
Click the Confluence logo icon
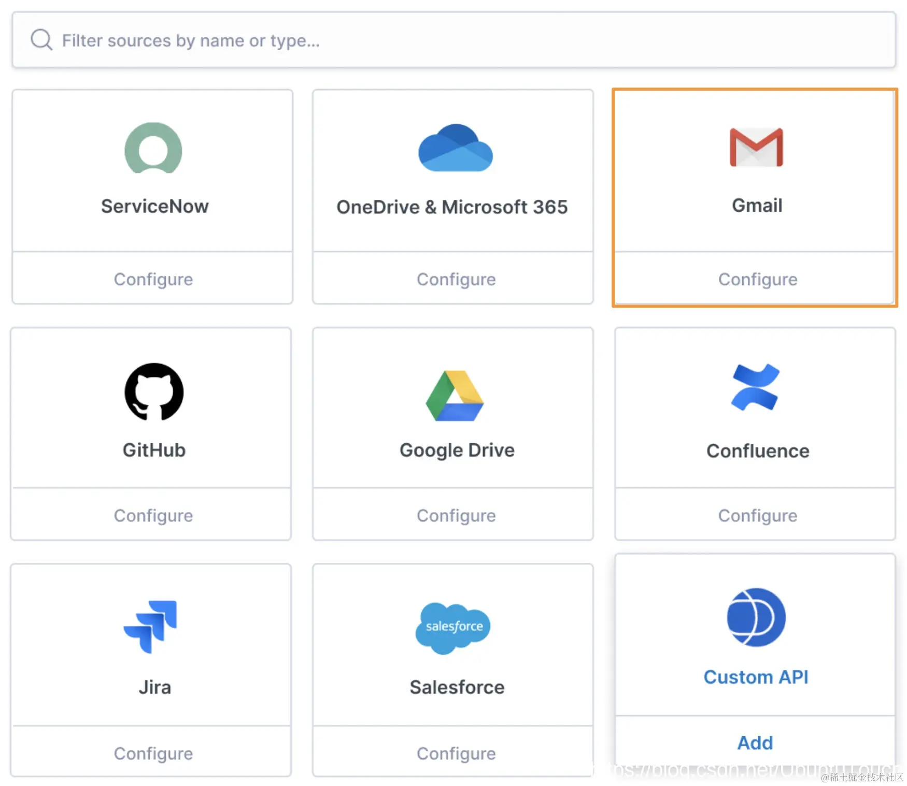755,387
